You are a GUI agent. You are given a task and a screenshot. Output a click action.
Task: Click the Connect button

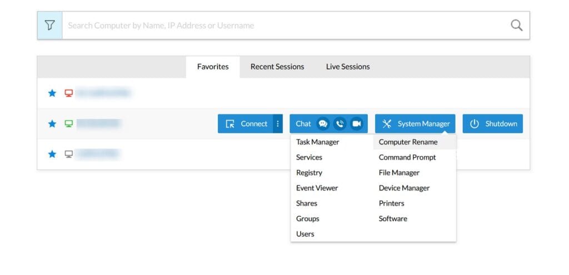click(x=246, y=124)
